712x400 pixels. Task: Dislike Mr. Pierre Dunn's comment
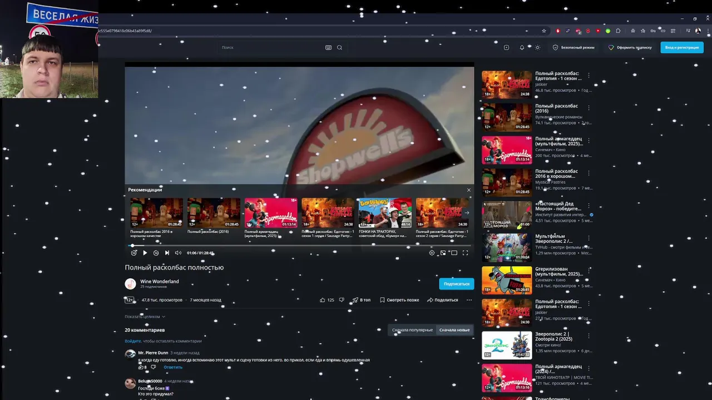[154, 367]
